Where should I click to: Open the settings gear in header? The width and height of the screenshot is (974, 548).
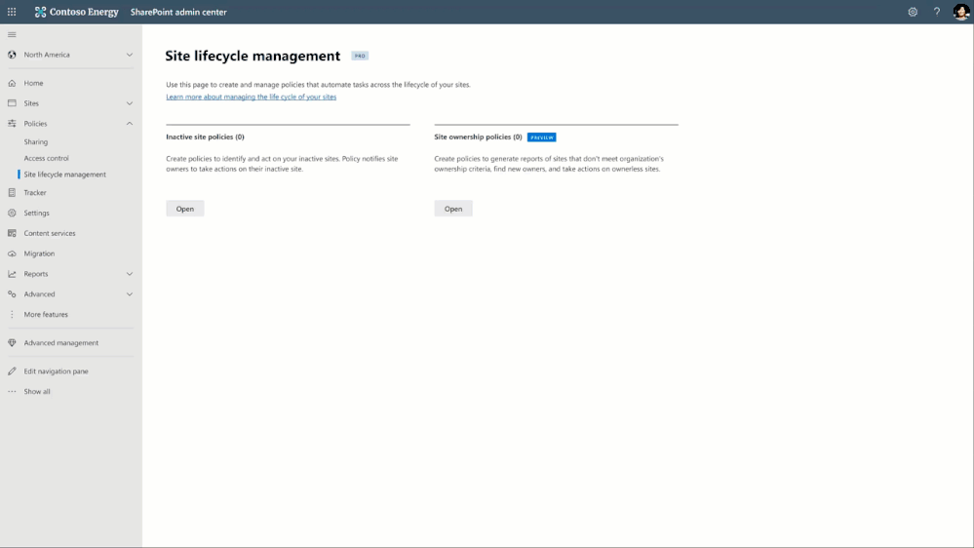pyautogui.click(x=913, y=12)
